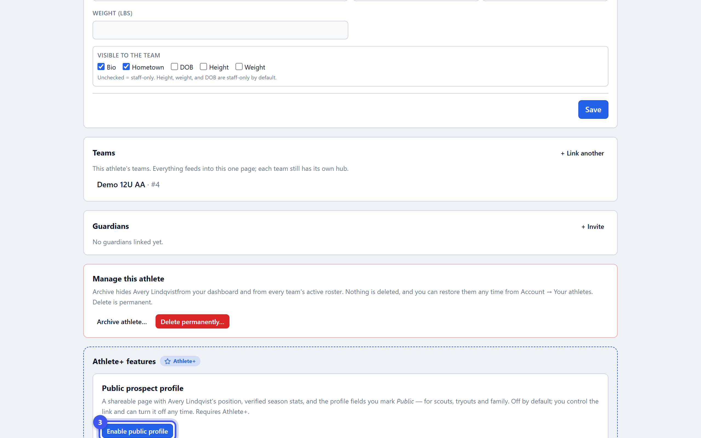Click the Guardians section heading

tap(111, 226)
